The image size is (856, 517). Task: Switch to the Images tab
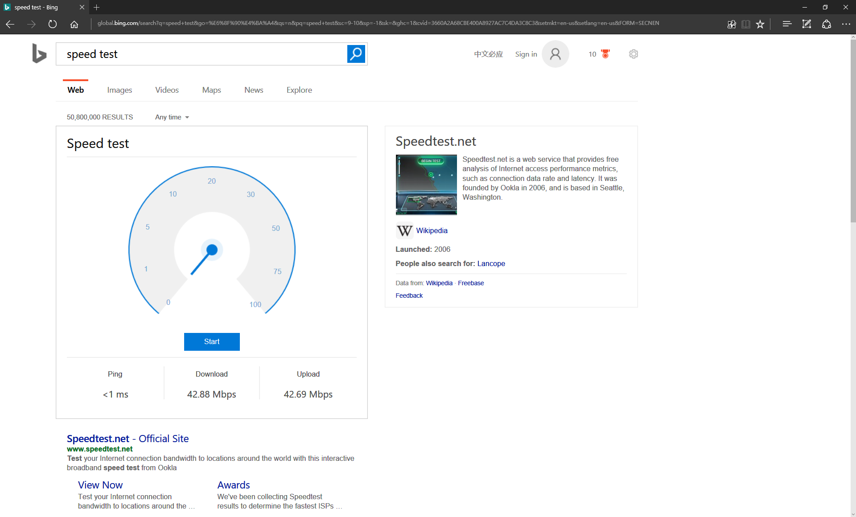pos(119,90)
